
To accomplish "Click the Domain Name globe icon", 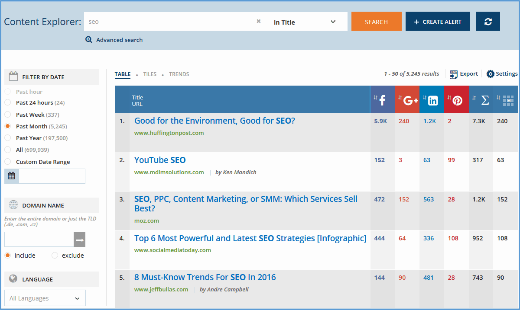I will pos(13,205).
